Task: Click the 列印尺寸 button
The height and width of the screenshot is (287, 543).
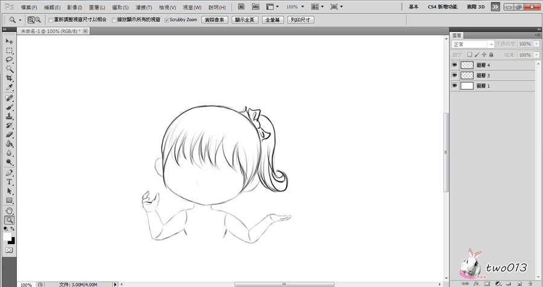Action: [x=300, y=20]
